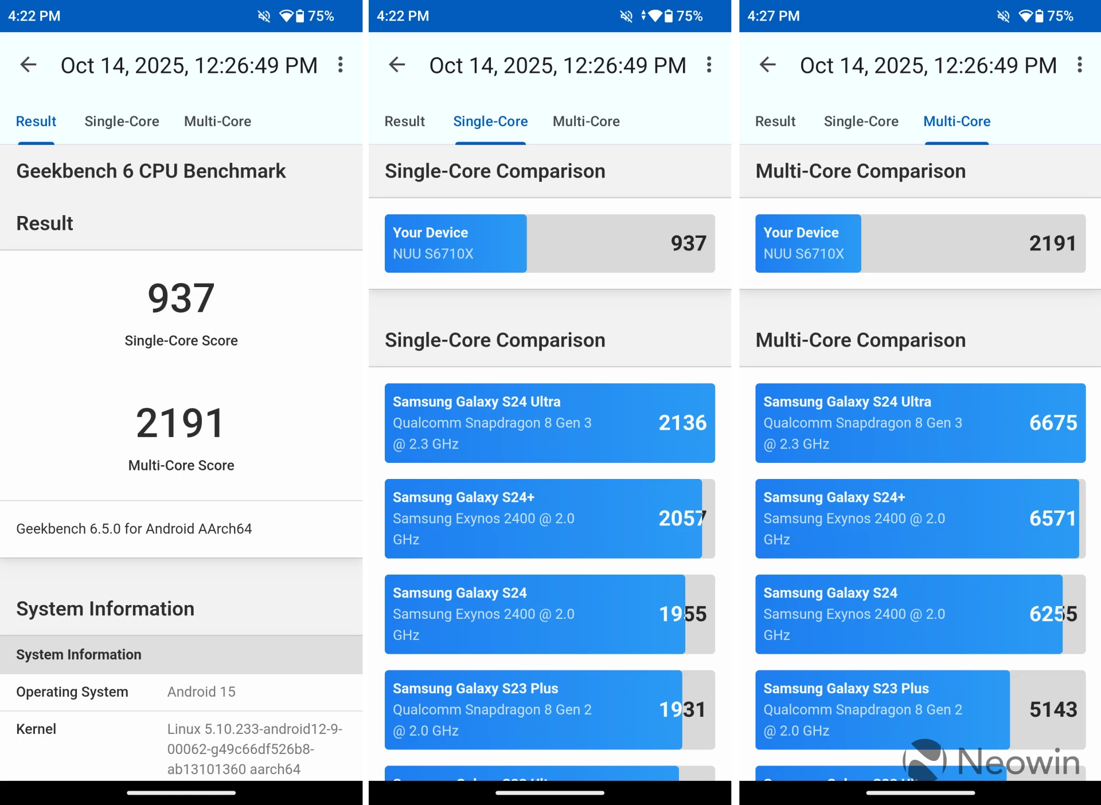The image size is (1101, 805).
Task: Open Galaxy S24 multi-core entry 6255
Action: coord(920,614)
